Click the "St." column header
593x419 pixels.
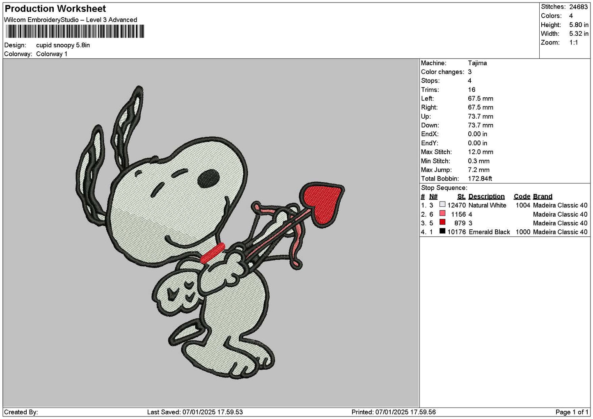[x=461, y=197]
